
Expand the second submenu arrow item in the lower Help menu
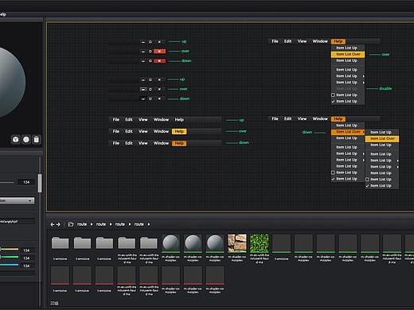click(x=348, y=160)
